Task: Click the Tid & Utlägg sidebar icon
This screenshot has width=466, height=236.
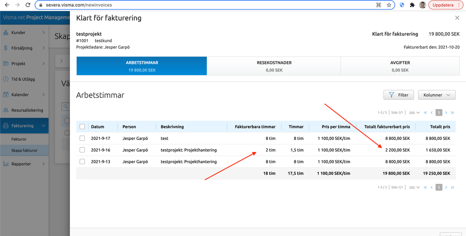Action: (x=6, y=79)
